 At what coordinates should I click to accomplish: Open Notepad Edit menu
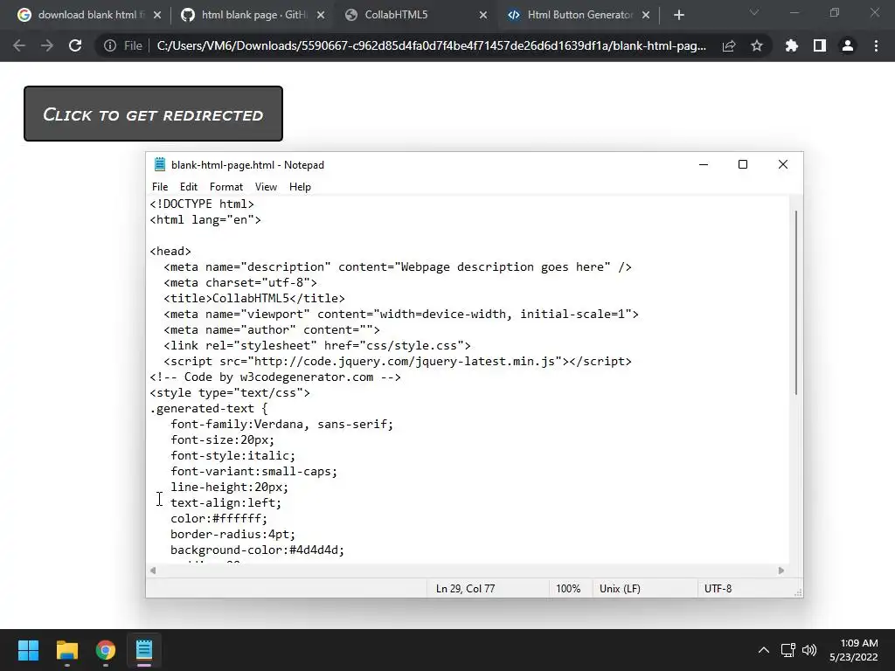[189, 187]
